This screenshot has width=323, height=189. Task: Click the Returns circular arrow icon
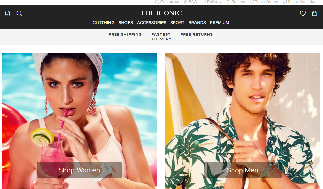point(228,2)
